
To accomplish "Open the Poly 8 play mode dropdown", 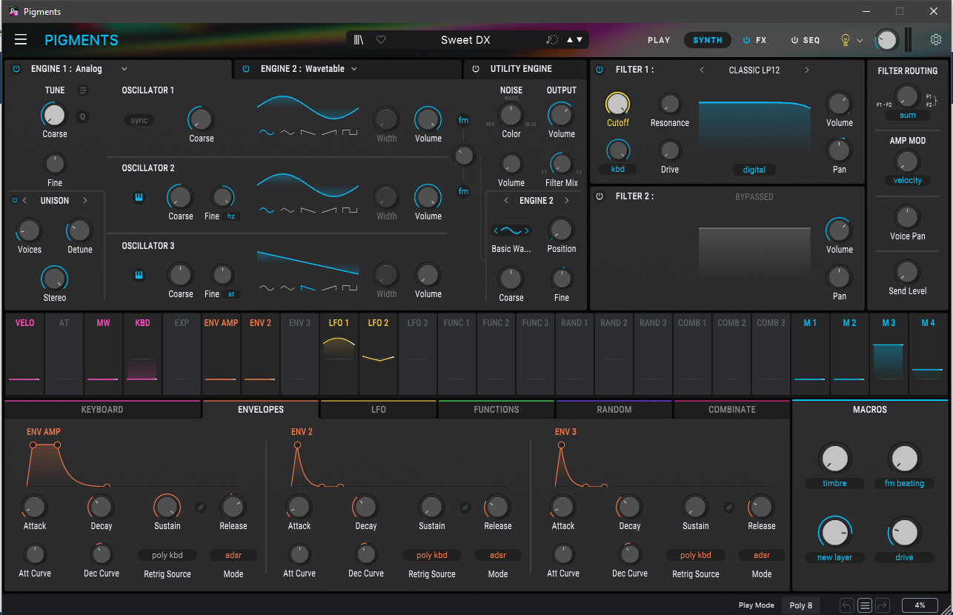I will click(801, 605).
